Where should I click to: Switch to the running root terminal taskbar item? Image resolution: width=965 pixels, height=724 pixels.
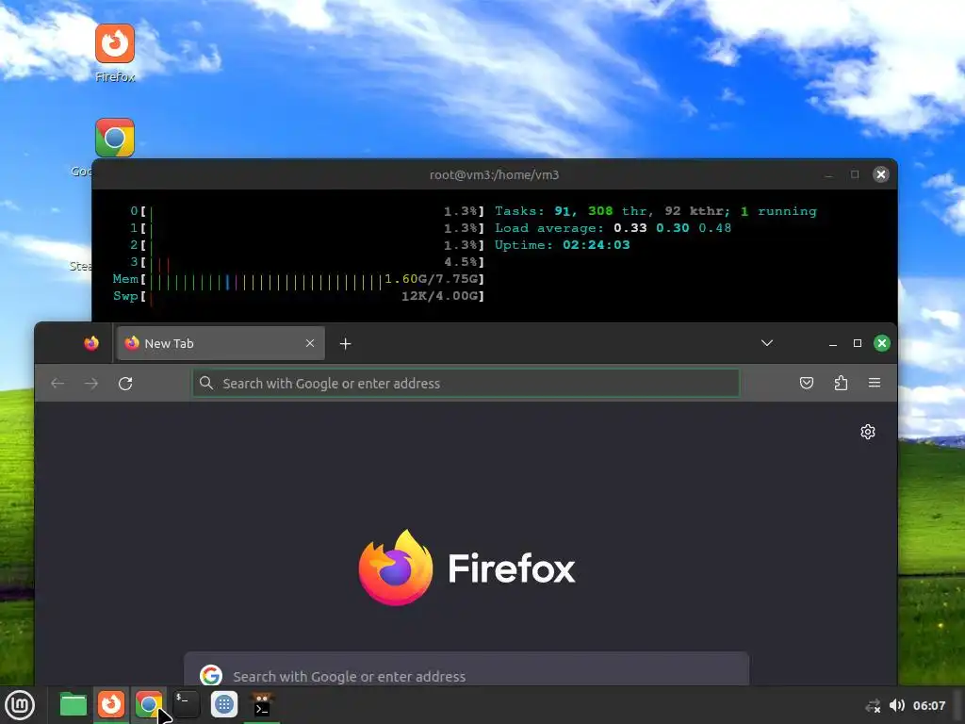coord(262,704)
